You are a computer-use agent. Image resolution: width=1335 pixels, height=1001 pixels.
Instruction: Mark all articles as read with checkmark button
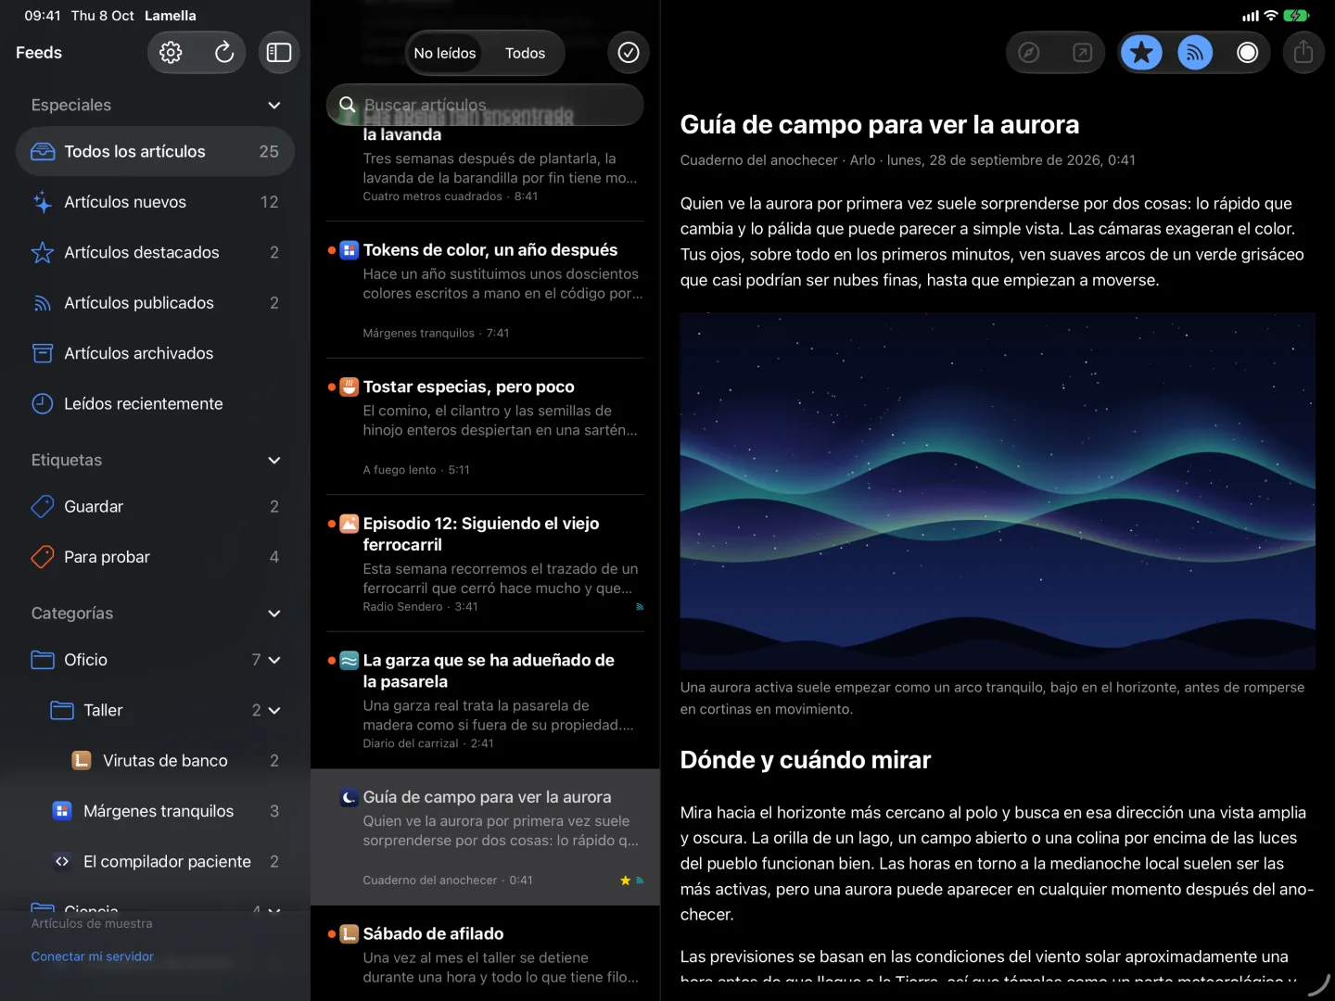(629, 53)
